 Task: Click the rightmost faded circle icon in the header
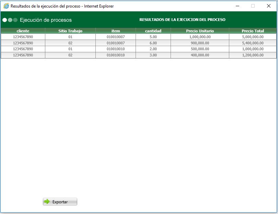coord(14,20)
